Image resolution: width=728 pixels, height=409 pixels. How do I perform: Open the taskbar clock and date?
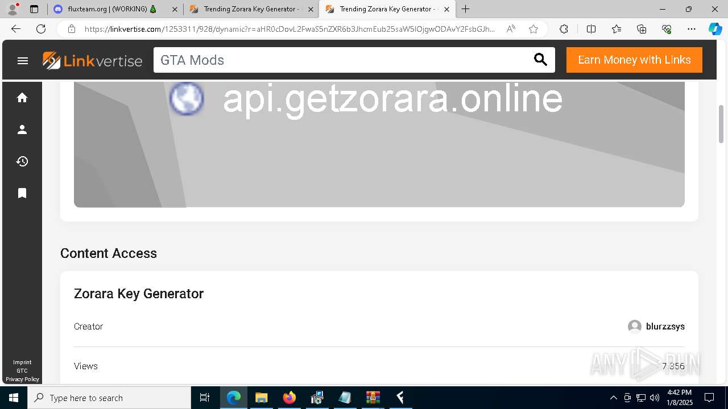coord(680,398)
